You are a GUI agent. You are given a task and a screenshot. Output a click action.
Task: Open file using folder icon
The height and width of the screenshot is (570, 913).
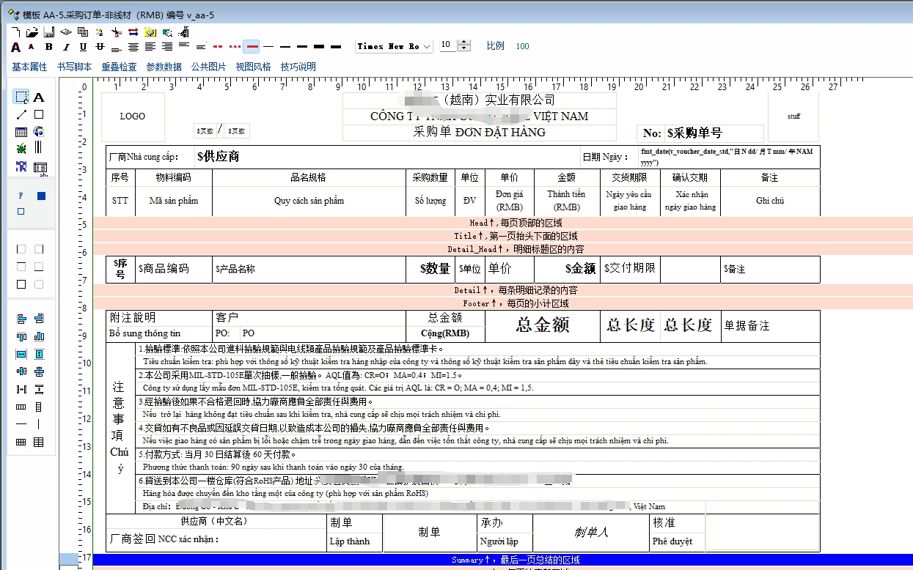click(32, 32)
